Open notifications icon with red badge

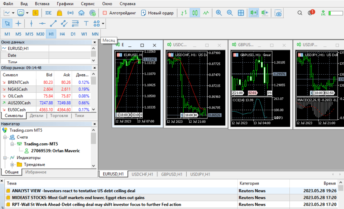click(x=311, y=12)
